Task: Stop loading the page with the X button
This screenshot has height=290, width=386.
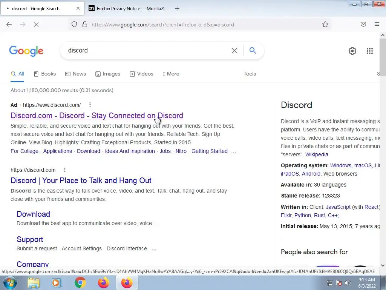Action: point(36,25)
